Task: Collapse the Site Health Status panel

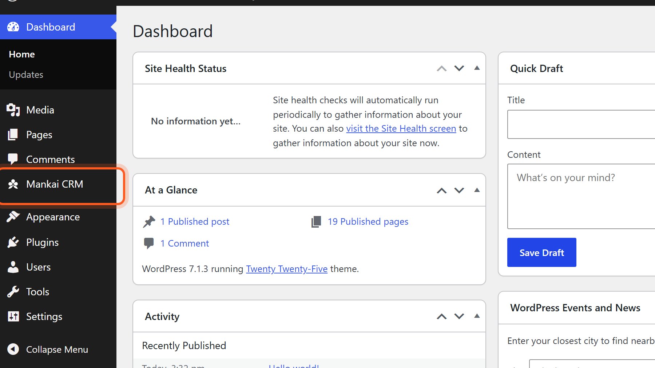Action: pos(477,68)
